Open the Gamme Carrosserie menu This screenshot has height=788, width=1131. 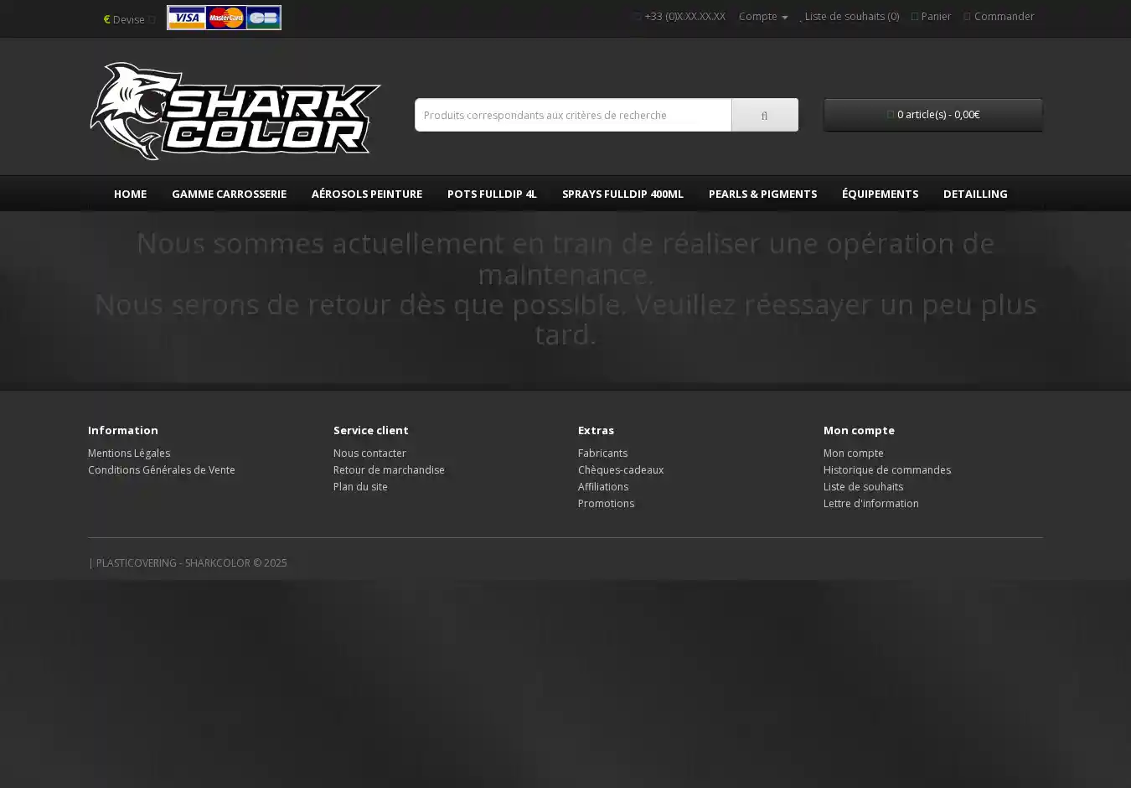[229, 194]
